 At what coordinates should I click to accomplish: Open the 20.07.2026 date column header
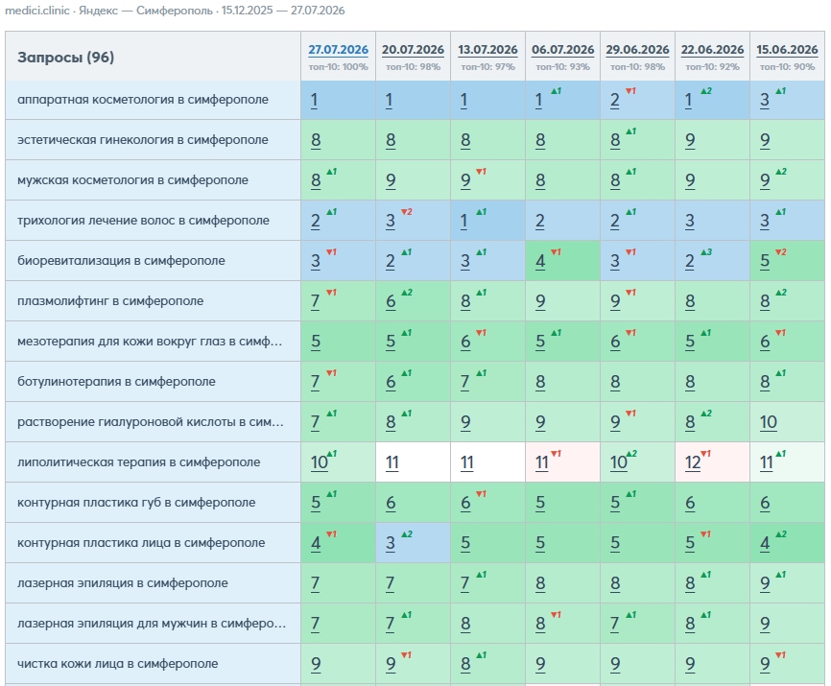[x=413, y=50]
